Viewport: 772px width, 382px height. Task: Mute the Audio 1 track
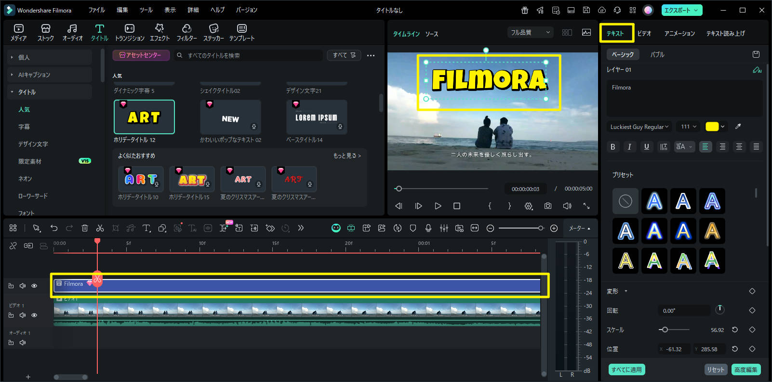pyautogui.click(x=23, y=343)
